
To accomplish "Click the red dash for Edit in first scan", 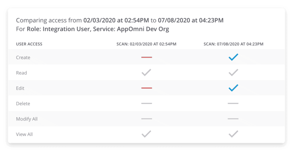I will click(146, 88).
